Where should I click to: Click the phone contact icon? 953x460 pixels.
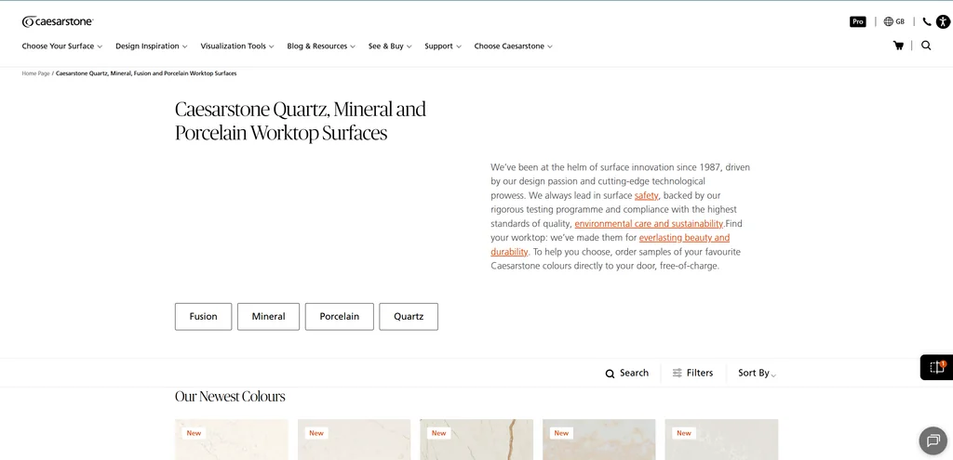(927, 21)
